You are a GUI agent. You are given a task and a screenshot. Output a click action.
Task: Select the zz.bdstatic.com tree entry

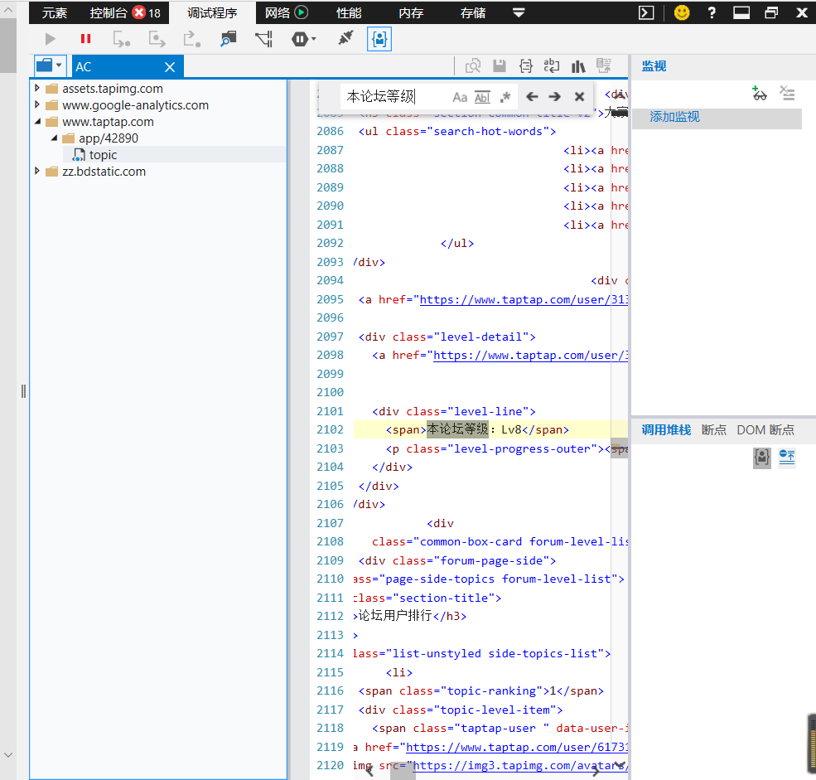[104, 172]
